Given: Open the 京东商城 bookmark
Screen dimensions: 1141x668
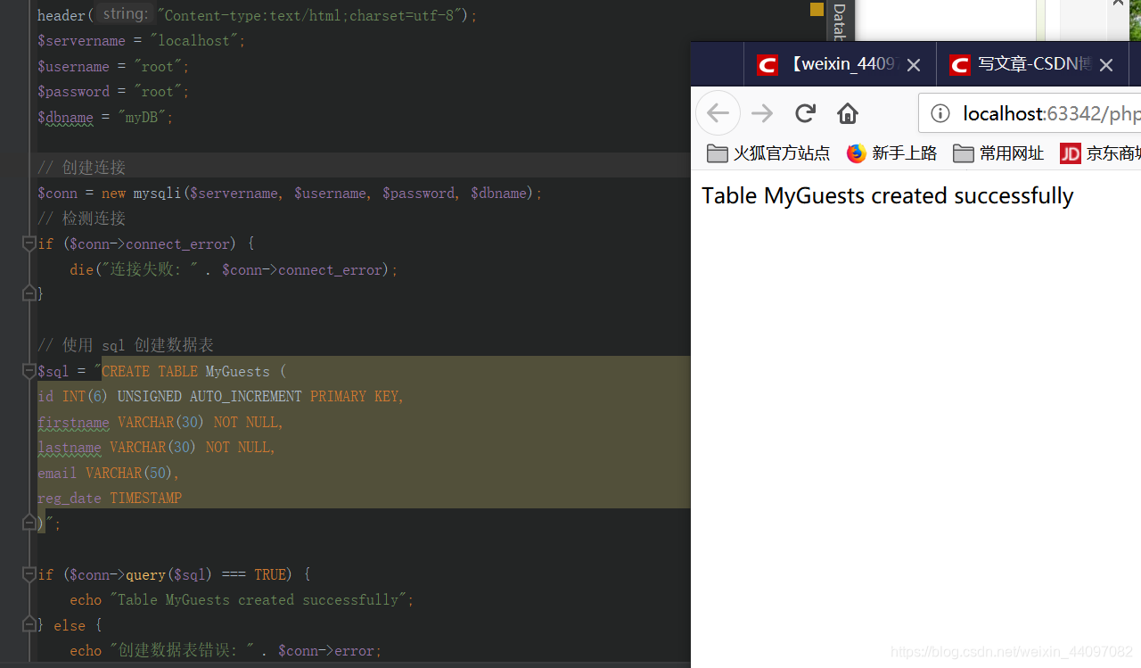Looking at the screenshot, I should [1100, 153].
